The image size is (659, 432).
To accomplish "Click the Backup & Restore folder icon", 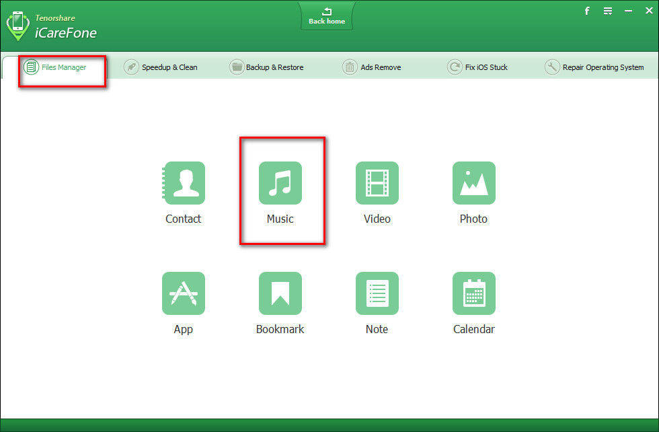I will (237, 67).
